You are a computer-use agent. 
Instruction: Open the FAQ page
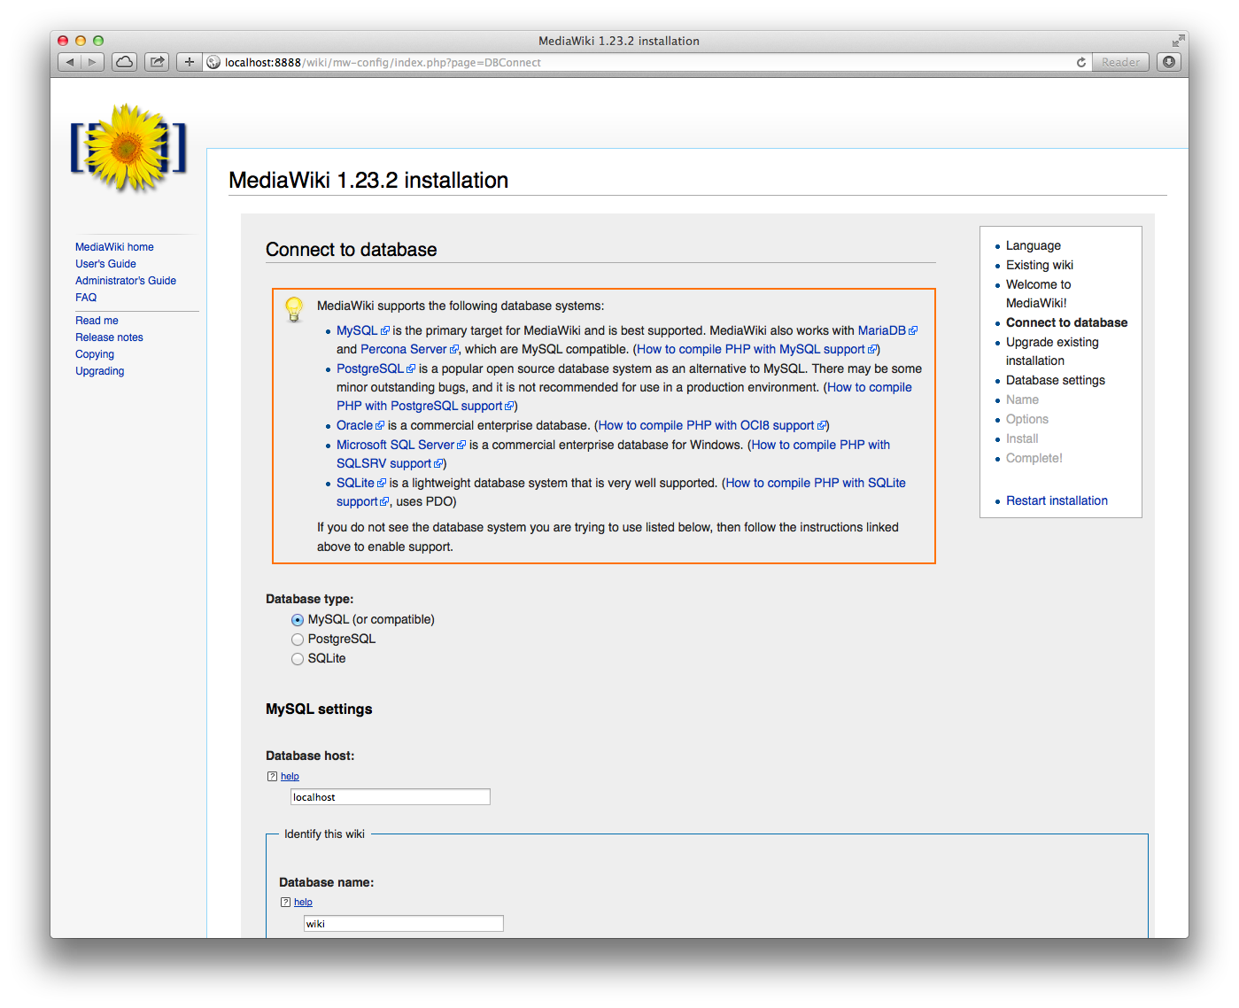tap(86, 297)
